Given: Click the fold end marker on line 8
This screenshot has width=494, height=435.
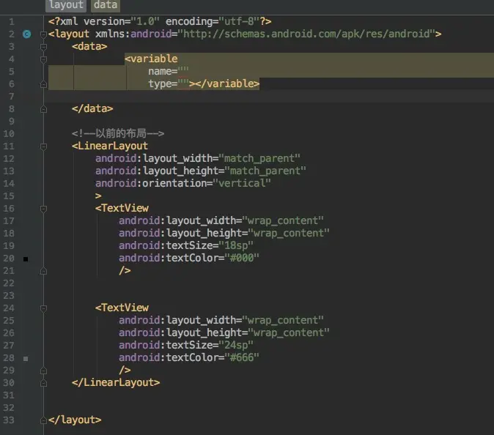Looking at the screenshot, I should coord(44,109).
